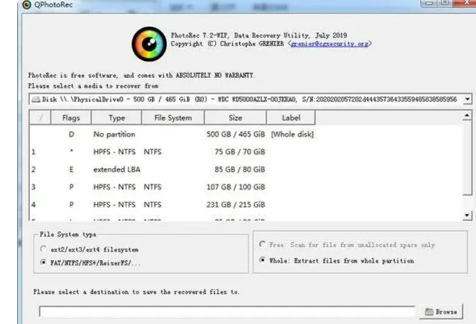Sort partitions by Type column header
The image size is (476, 324).
pos(117,118)
